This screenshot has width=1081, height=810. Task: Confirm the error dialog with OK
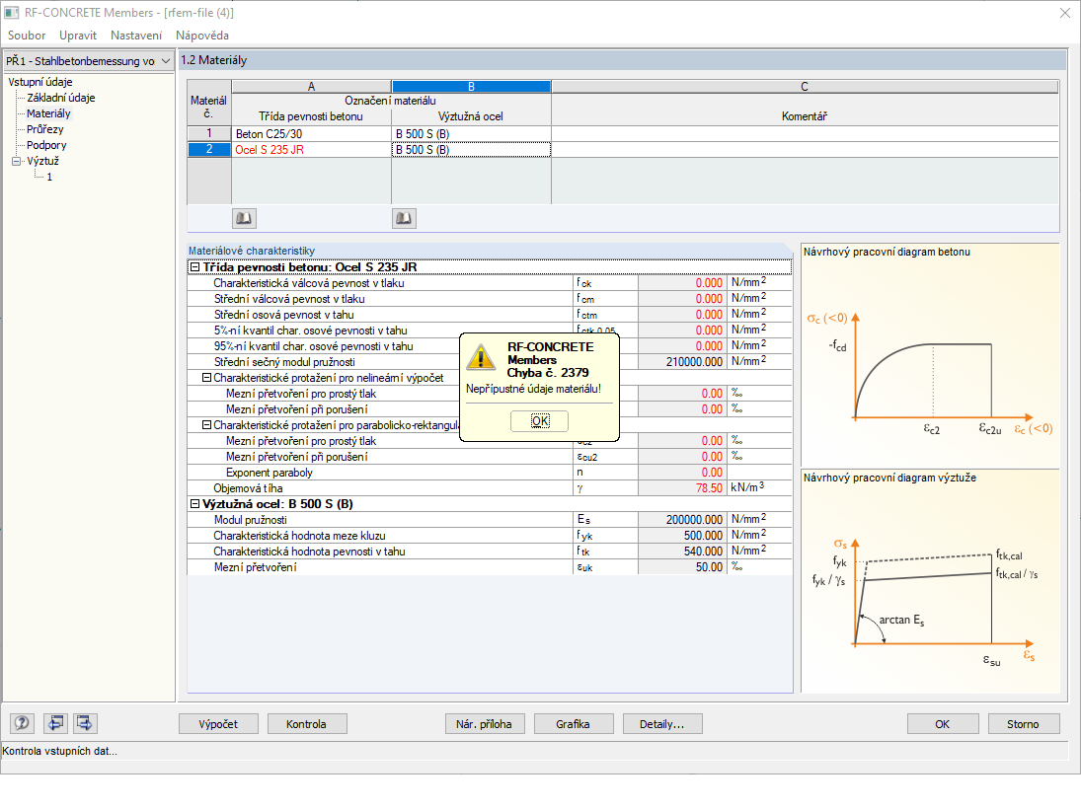tap(539, 421)
